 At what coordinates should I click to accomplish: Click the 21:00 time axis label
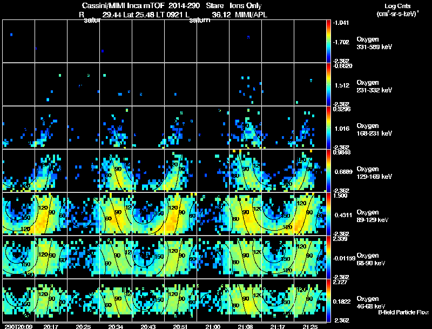click(213, 326)
